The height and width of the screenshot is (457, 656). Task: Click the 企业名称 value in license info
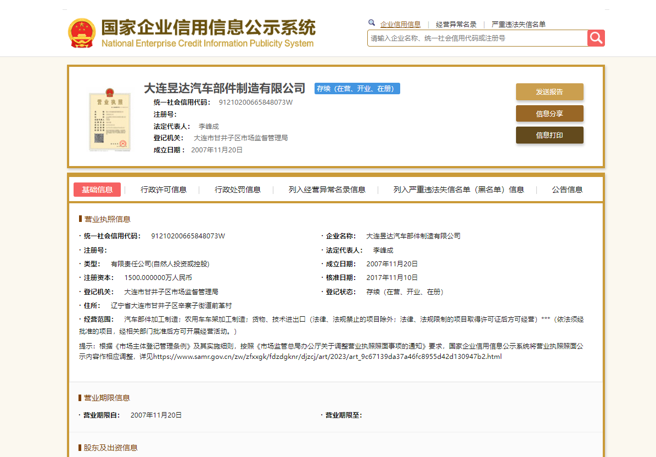coord(413,236)
